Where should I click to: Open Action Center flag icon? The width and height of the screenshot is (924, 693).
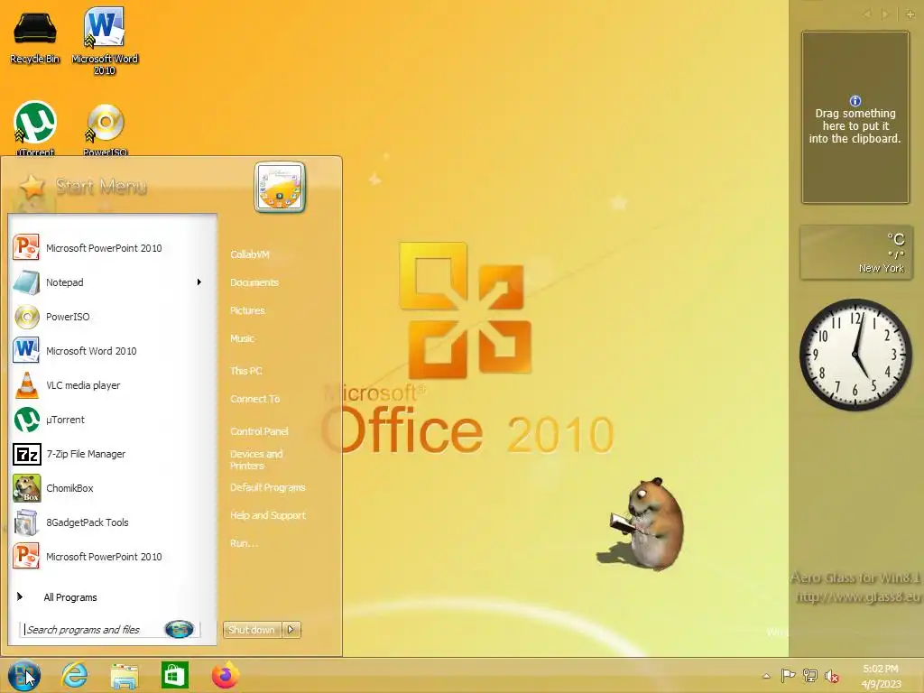coord(788,676)
